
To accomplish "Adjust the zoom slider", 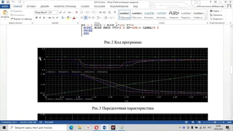I will 215,122.
